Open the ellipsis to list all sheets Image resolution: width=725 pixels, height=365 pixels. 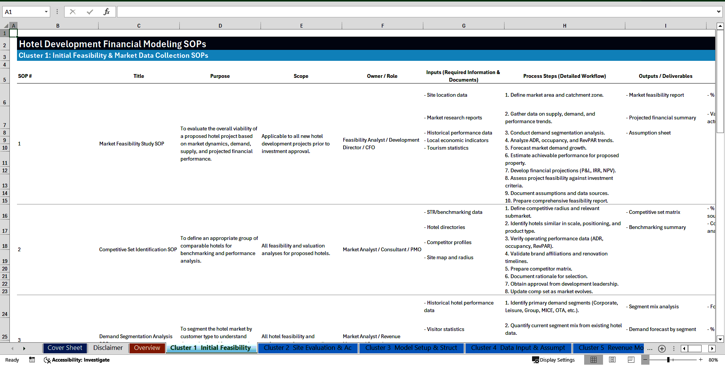pos(650,348)
